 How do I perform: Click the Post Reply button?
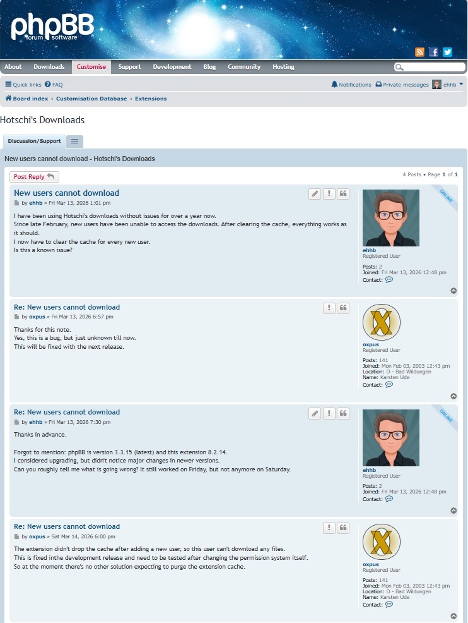coord(34,177)
